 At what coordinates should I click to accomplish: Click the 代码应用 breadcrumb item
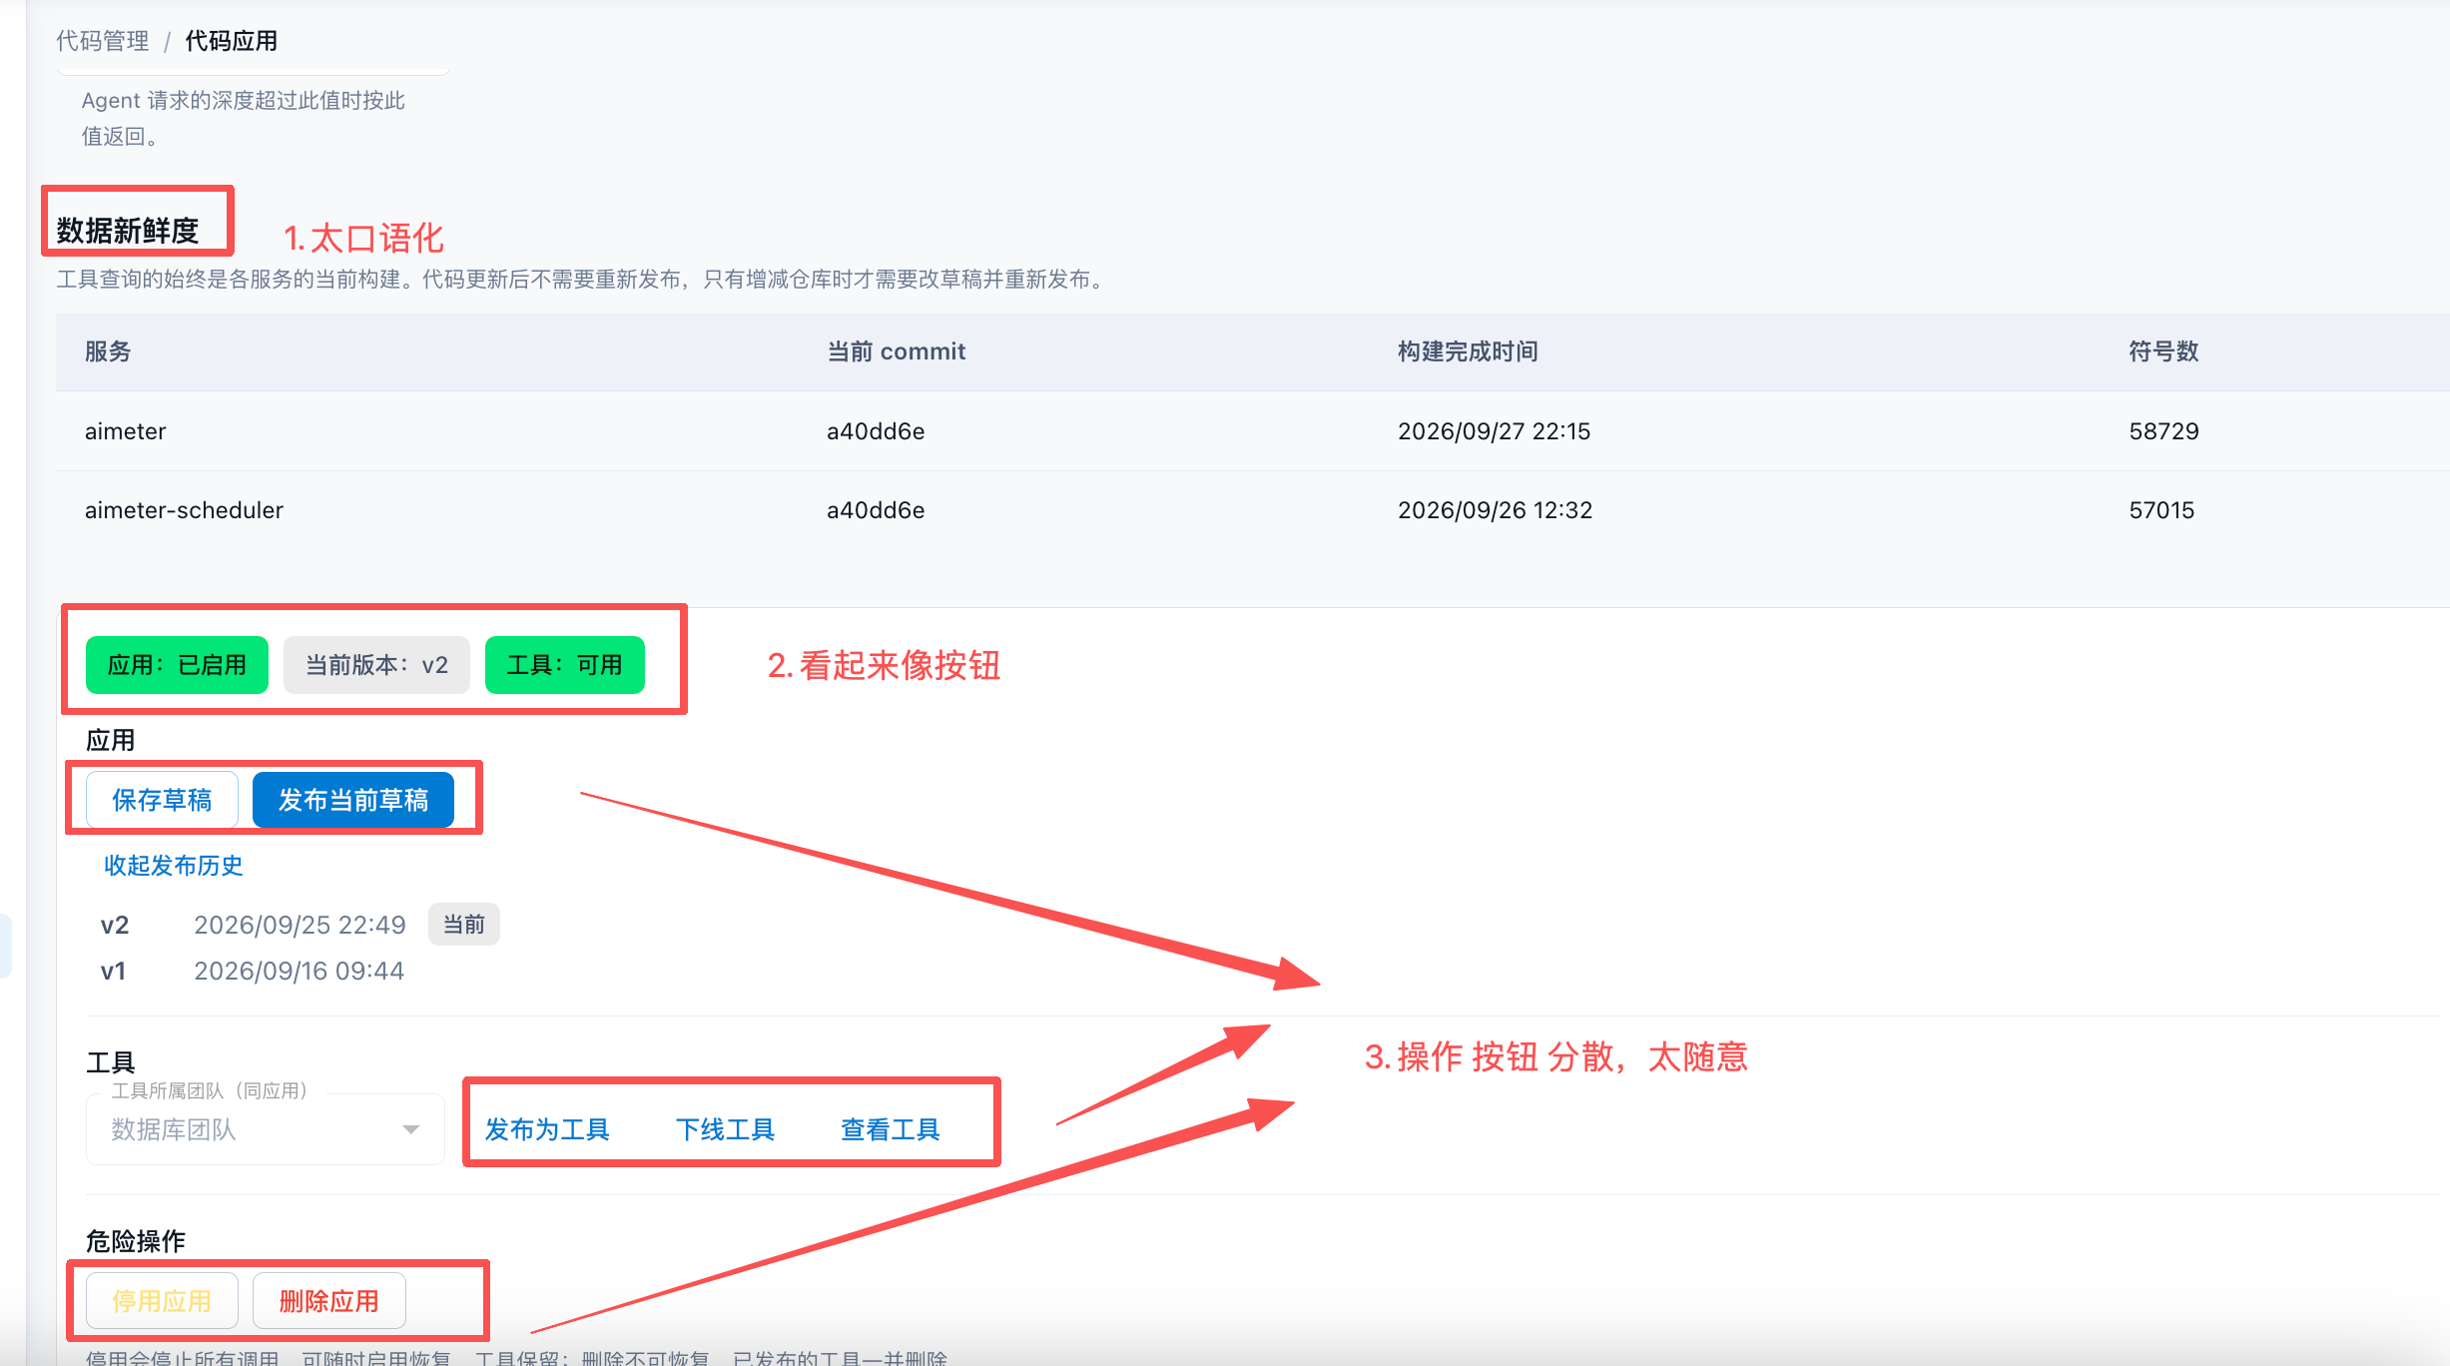click(232, 41)
